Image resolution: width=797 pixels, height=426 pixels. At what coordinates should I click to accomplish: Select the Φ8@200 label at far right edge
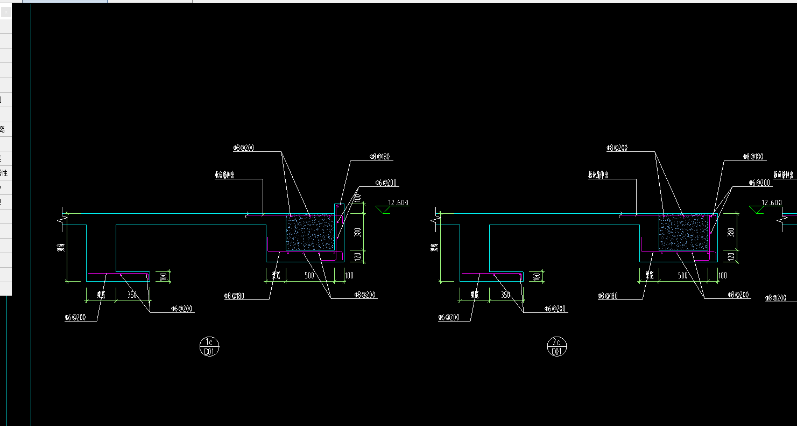point(775,298)
